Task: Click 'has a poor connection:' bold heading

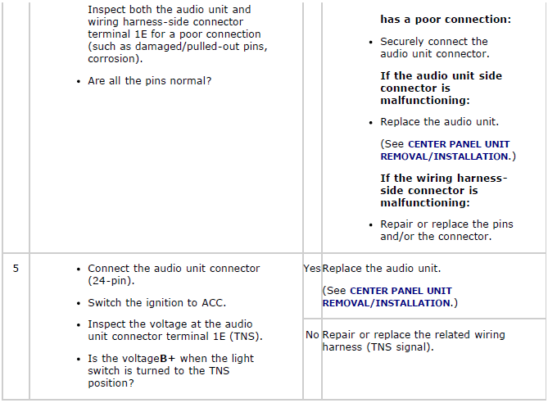Action: tap(446, 19)
